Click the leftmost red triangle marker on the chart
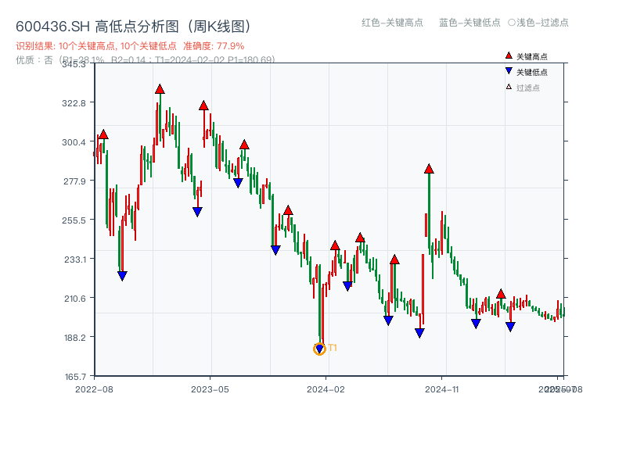The image size is (626, 469). coord(103,134)
